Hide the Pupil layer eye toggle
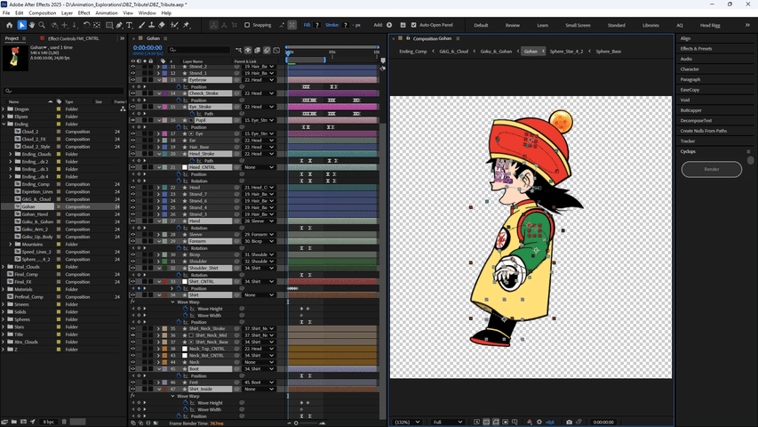 point(133,120)
